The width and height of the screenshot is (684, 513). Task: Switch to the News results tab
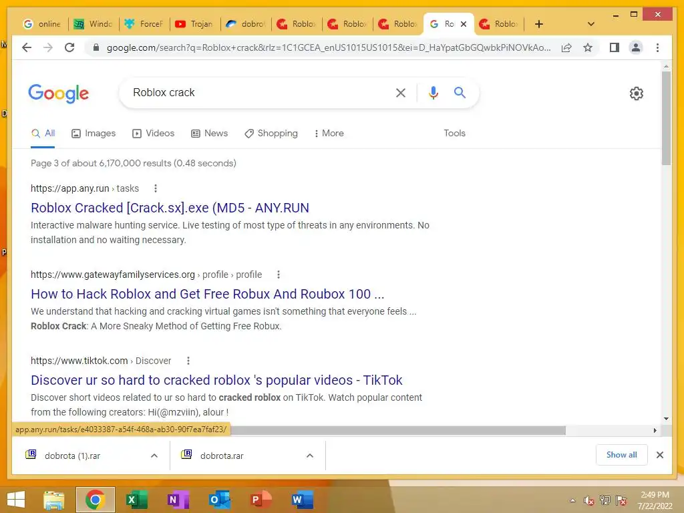[x=209, y=133]
